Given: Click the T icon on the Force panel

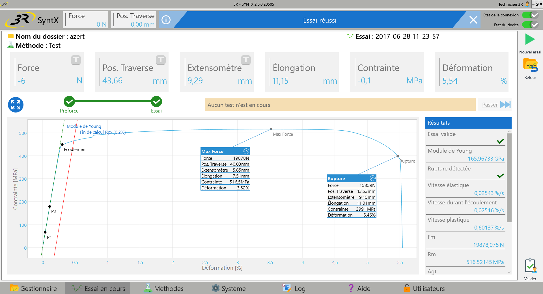Looking at the screenshot, I should 76,60.
